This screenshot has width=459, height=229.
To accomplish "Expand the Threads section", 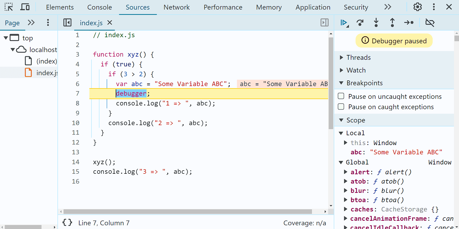I will [x=341, y=57].
